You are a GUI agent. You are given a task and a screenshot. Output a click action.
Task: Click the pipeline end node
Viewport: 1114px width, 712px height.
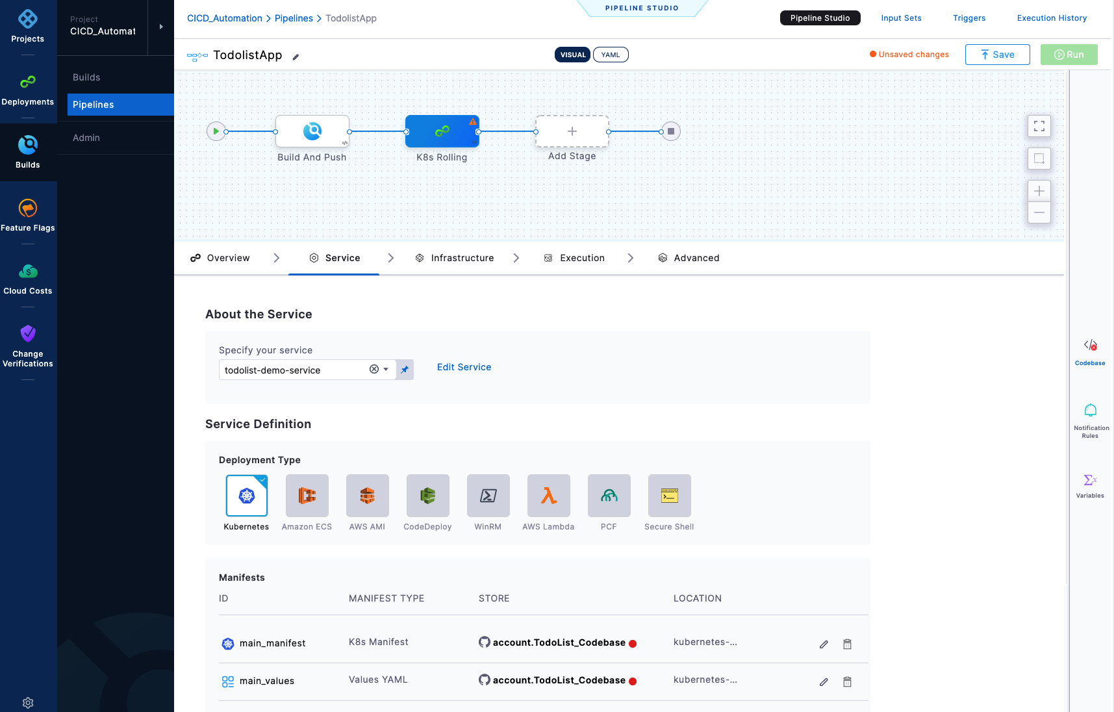point(671,131)
